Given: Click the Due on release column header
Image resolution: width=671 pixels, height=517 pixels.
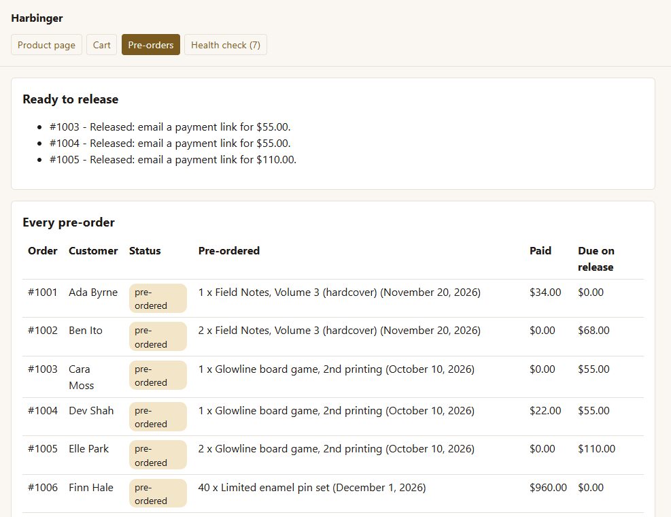Looking at the screenshot, I should [x=596, y=258].
